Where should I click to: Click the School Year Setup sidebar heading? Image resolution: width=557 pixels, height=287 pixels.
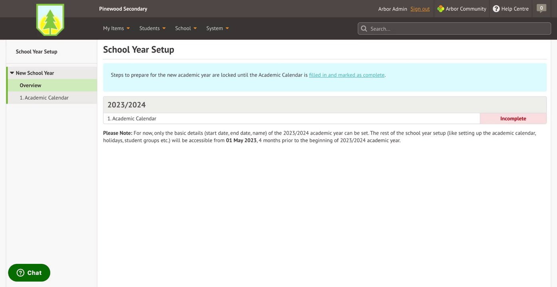click(36, 51)
